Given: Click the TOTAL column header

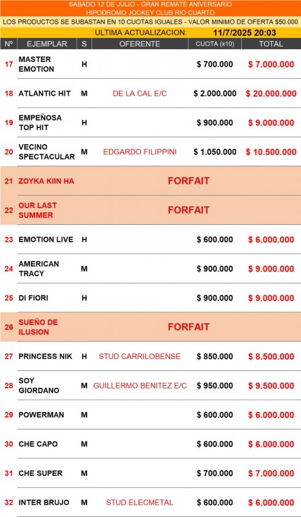Looking at the screenshot, I should pyautogui.click(x=271, y=44).
